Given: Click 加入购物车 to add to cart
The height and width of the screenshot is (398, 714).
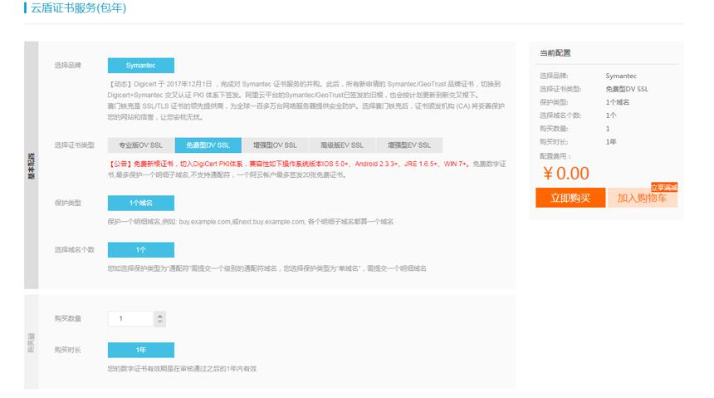Looking at the screenshot, I should pos(642,198).
